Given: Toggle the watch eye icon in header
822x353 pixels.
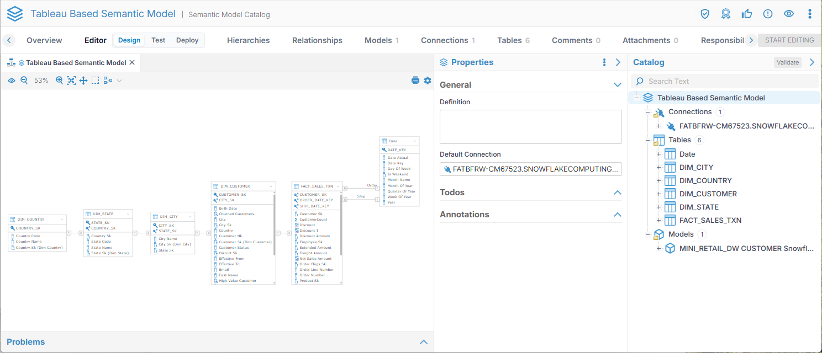Looking at the screenshot, I should (789, 14).
